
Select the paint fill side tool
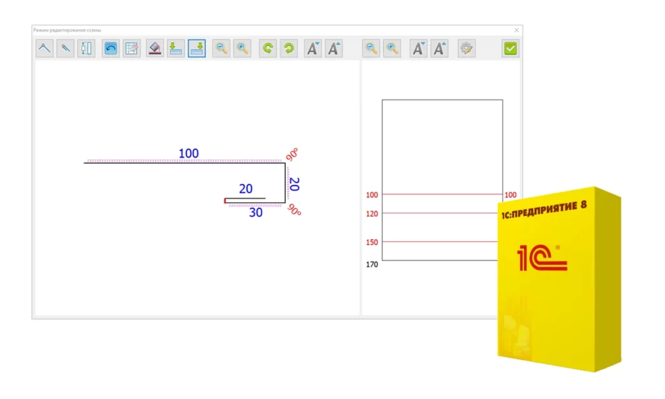(155, 48)
